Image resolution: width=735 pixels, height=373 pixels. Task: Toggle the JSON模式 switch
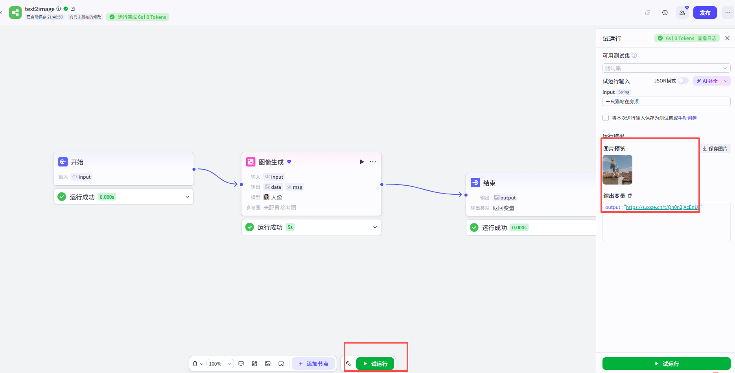point(683,81)
